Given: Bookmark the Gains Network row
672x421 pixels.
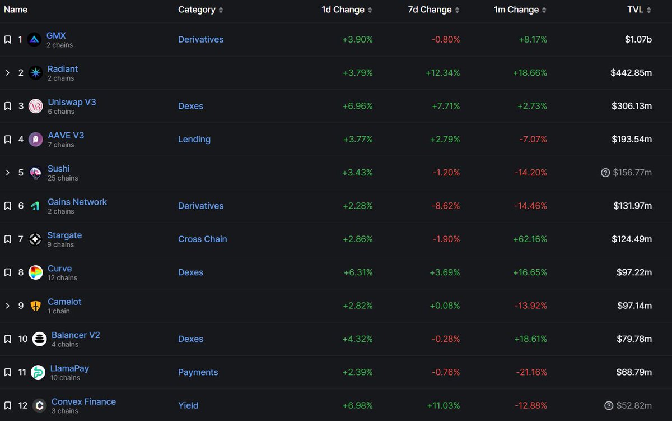Looking at the screenshot, I should pyautogui.click(x=8, y=206).
